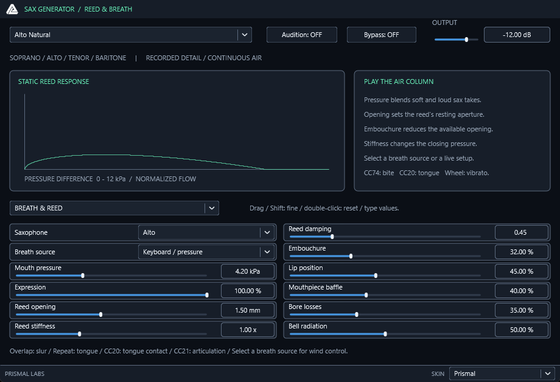Screen dimensions: 560x382
Task: Click the Reed stiffness slider
Action: pos(111,334)
